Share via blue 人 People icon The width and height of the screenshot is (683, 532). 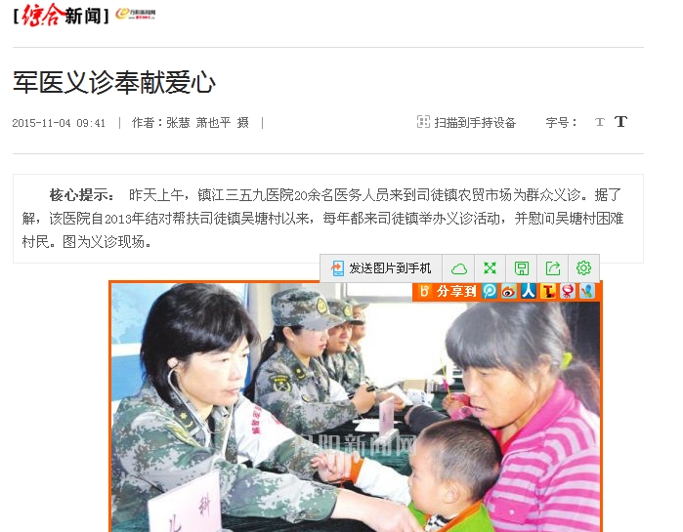click(x=529, y=291)
